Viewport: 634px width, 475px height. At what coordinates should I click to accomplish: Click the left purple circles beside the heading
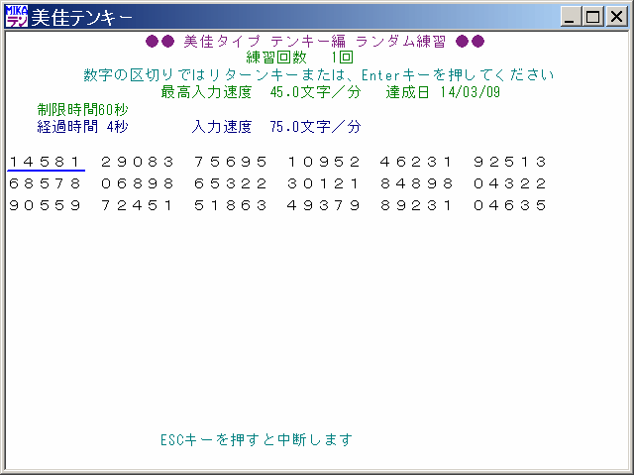160,42
